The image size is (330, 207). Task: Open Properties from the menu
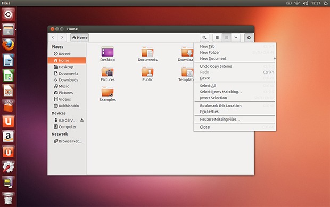[235, 112]
